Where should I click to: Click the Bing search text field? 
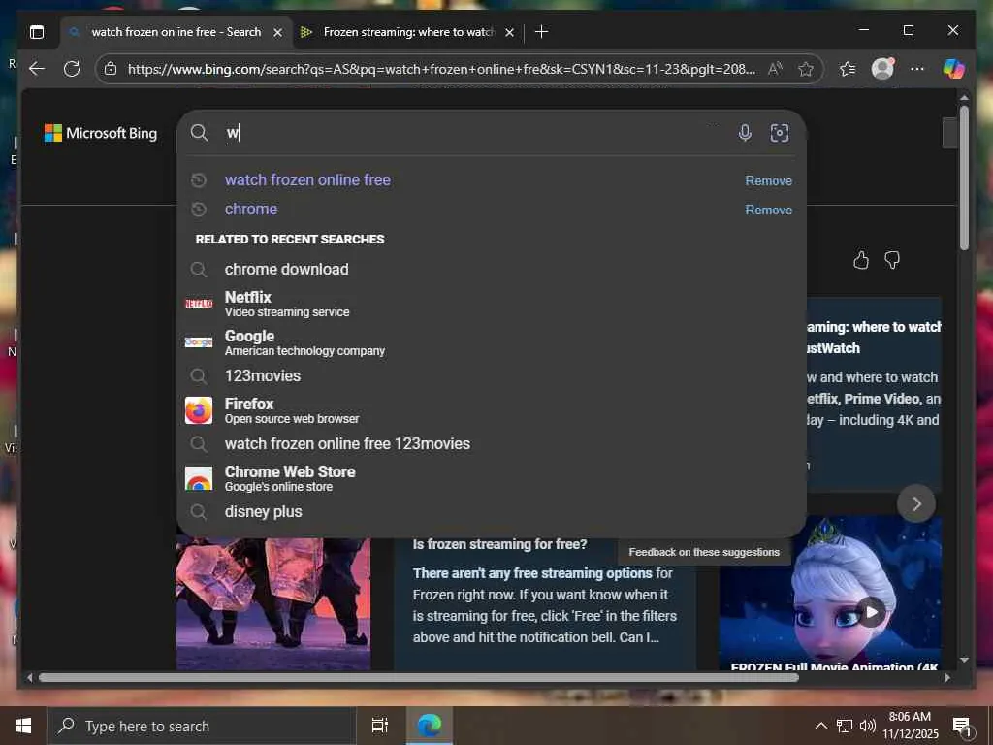tap(475, 132)
